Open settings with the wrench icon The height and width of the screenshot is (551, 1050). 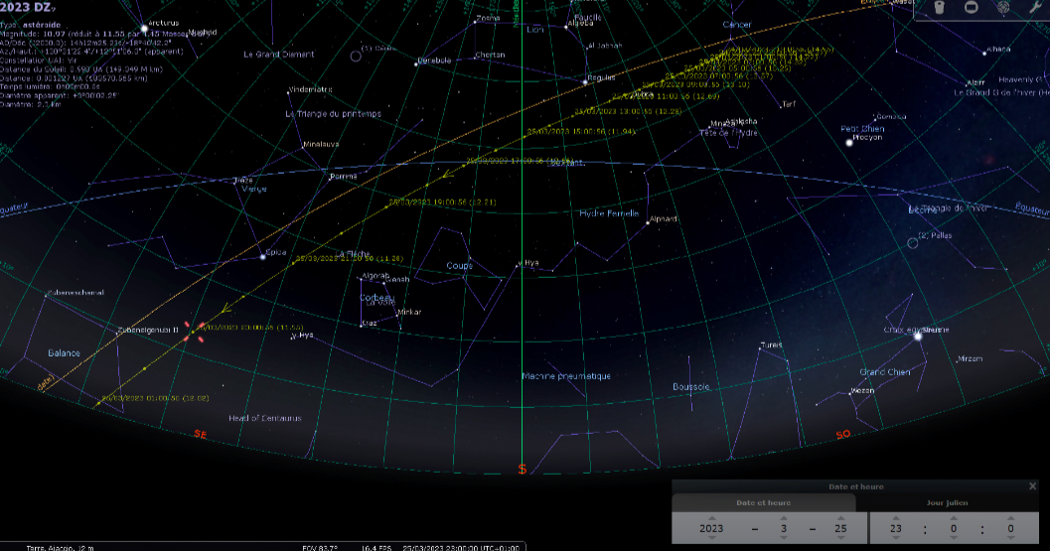[1033, 8]
